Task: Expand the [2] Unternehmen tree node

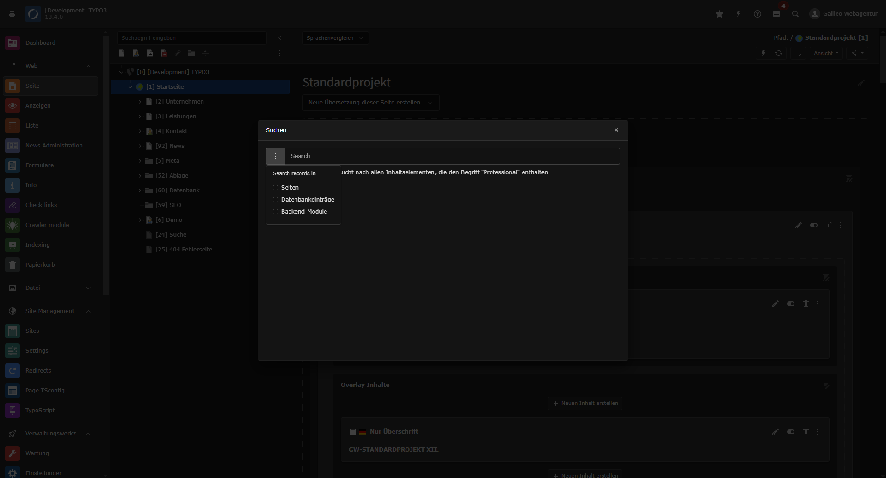Action: (140, 101)
